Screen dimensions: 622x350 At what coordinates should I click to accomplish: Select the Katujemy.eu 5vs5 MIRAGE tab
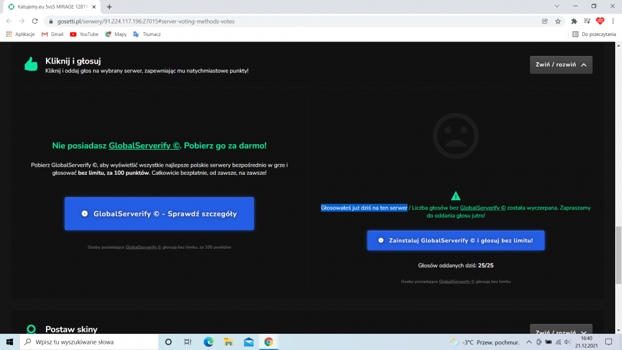pyautogui.click(x=52, y=7)
